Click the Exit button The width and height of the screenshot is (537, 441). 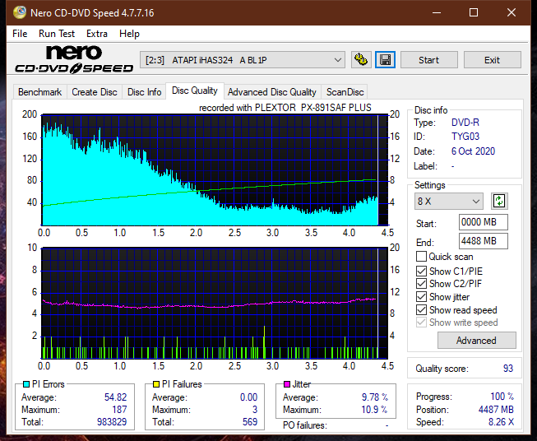[492, 60]
